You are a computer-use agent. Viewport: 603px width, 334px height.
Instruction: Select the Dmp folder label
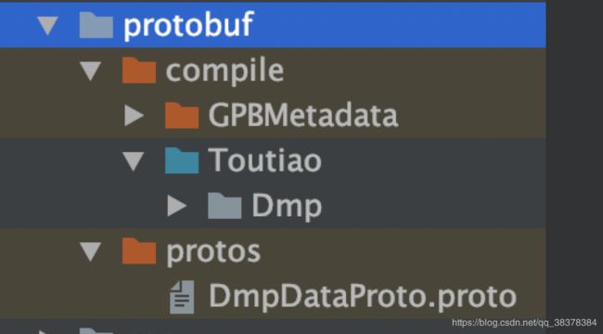(x=287, y=208)
